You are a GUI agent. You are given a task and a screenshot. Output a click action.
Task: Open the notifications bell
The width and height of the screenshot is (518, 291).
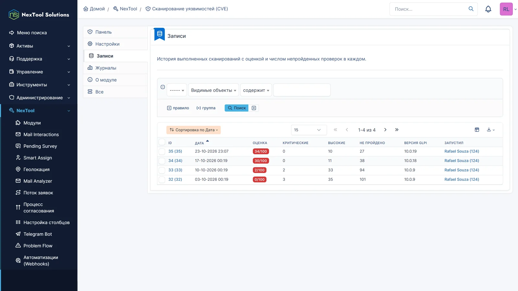click(x=488, y=9)
